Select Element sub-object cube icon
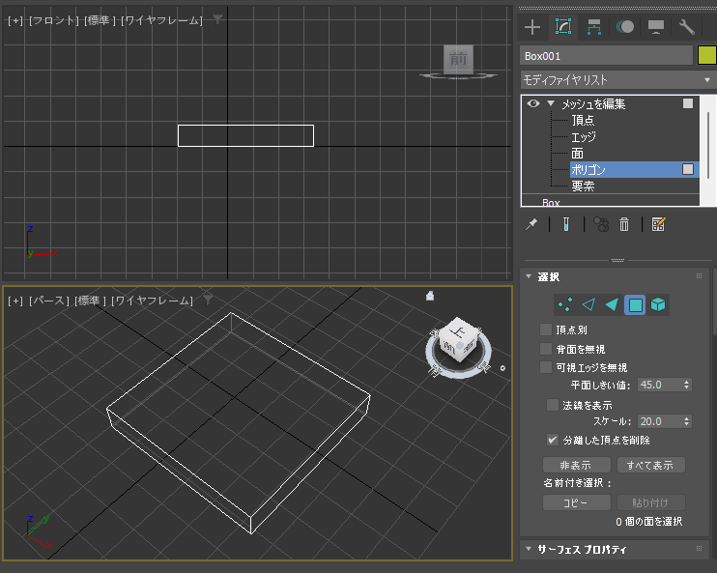717x573 pixels. [x=658, y=304]
